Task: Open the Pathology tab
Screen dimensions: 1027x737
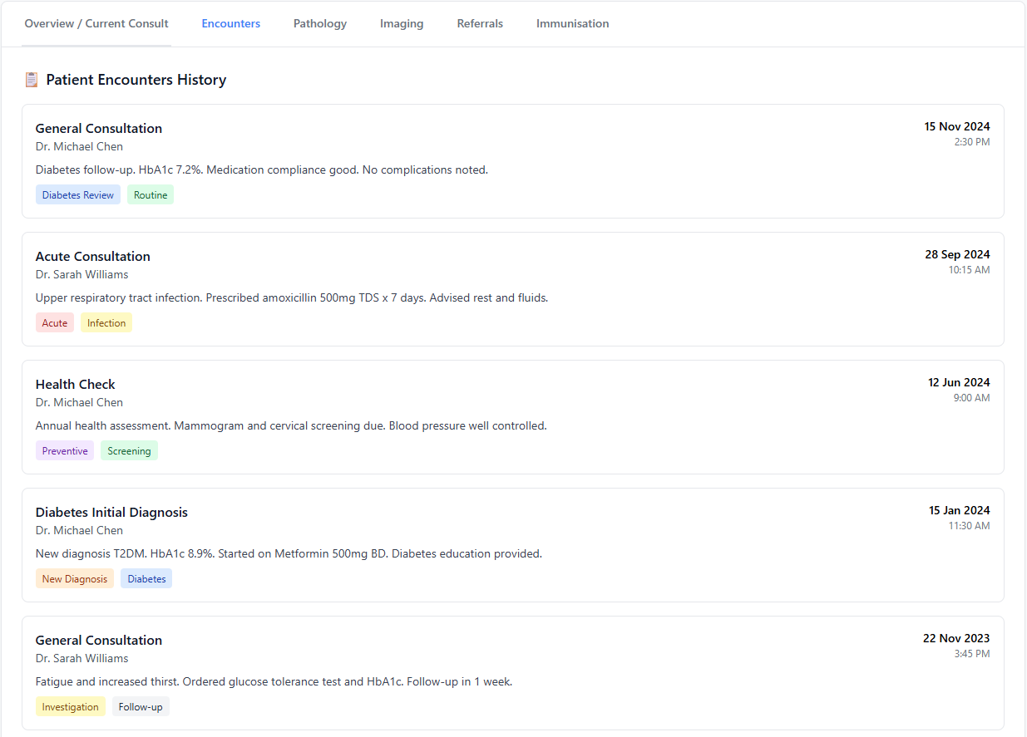Action: pyautogui.click(x=320, y=23)
